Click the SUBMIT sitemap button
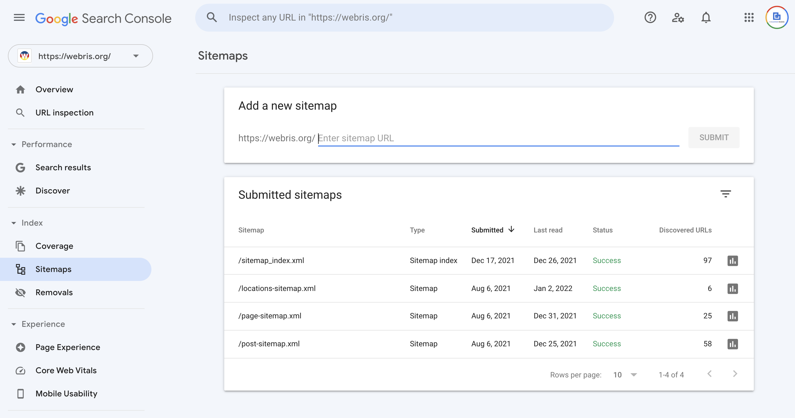The image size is (795, 418). pyautogui.click(x=714, y=138)
